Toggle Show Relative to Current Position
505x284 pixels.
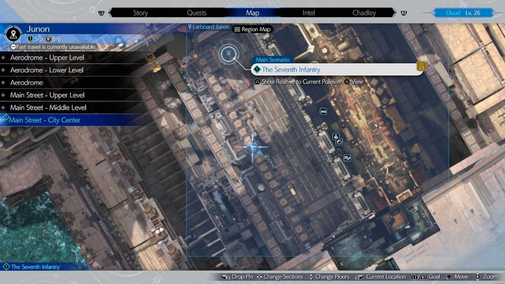[301, 82]
